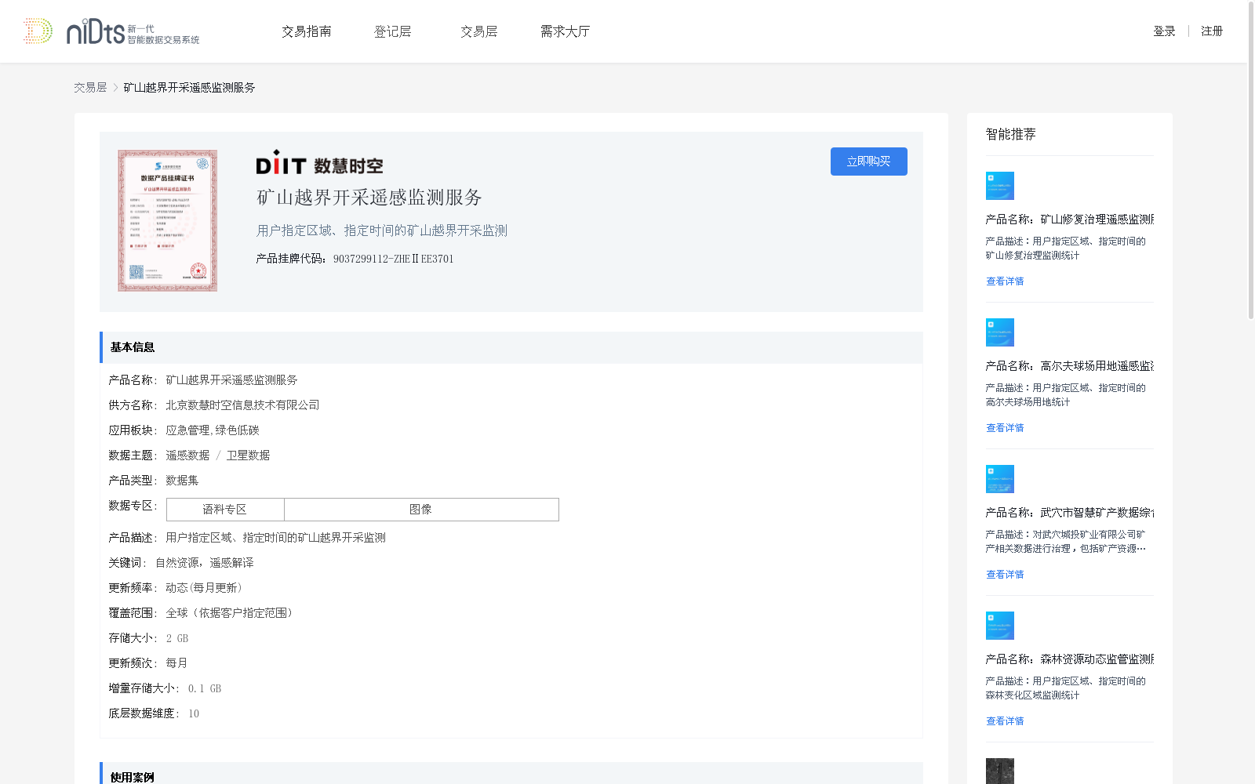Click the breadcrumb chevron separator
This screenshot has height=784, width=1255.
[x=115, y=88]
